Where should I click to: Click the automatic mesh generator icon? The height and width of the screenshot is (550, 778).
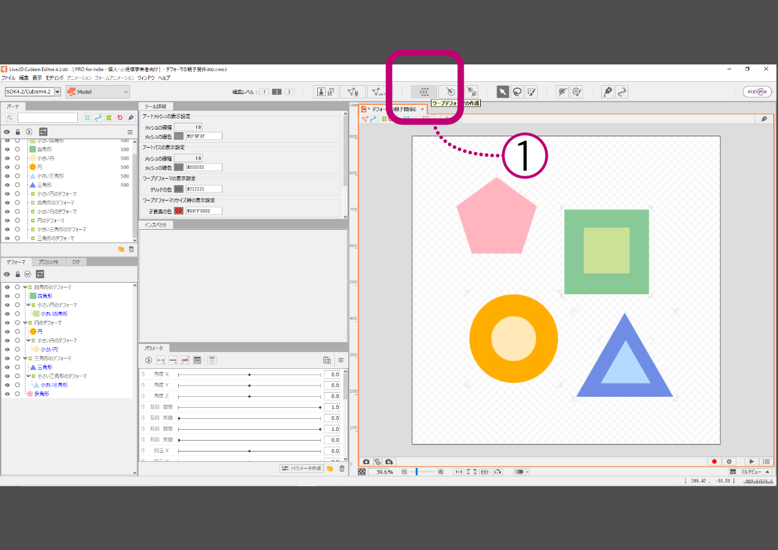pos(379,92)
